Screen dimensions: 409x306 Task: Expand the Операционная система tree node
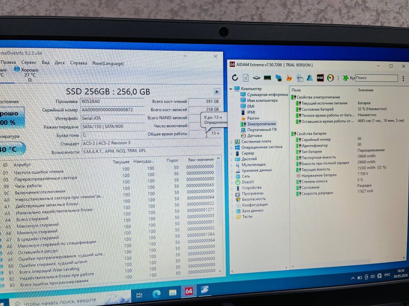(x=231, y=148)
